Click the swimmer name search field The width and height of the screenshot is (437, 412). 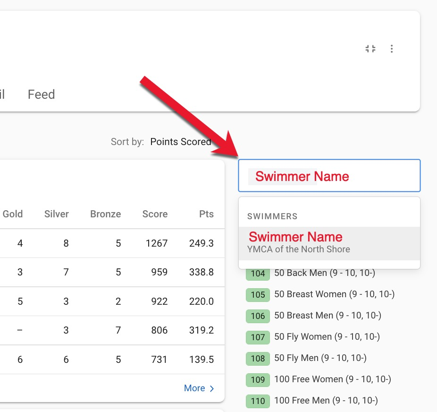coord(329,176)
